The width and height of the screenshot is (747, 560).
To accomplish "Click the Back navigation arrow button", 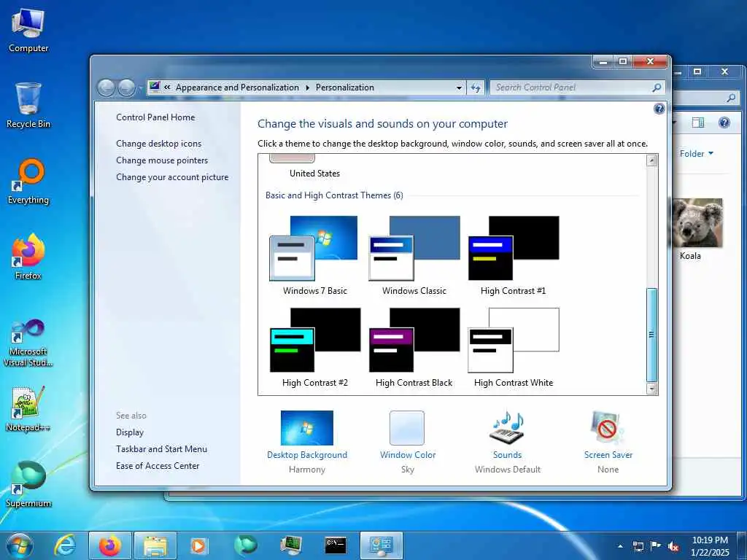I will (106, 87).
